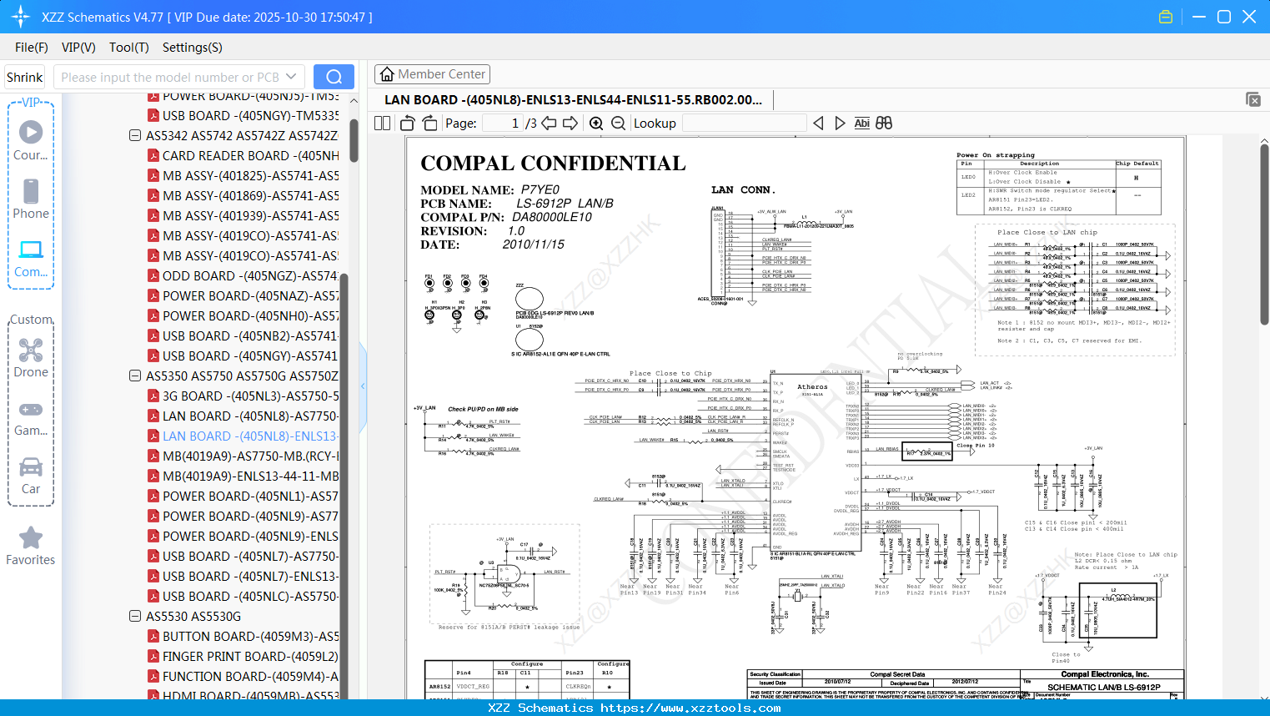Collapse the AS5350 AS5750 tree group
This screenshot has height=716, width=1270.
[135, 376]
